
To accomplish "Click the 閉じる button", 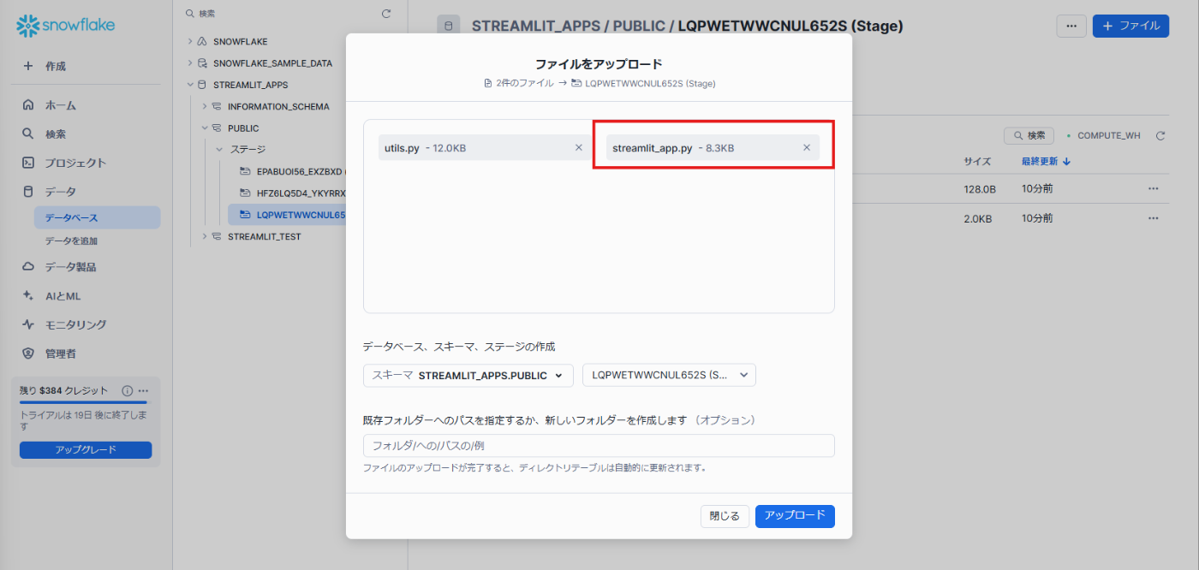I will coord(725,516).
